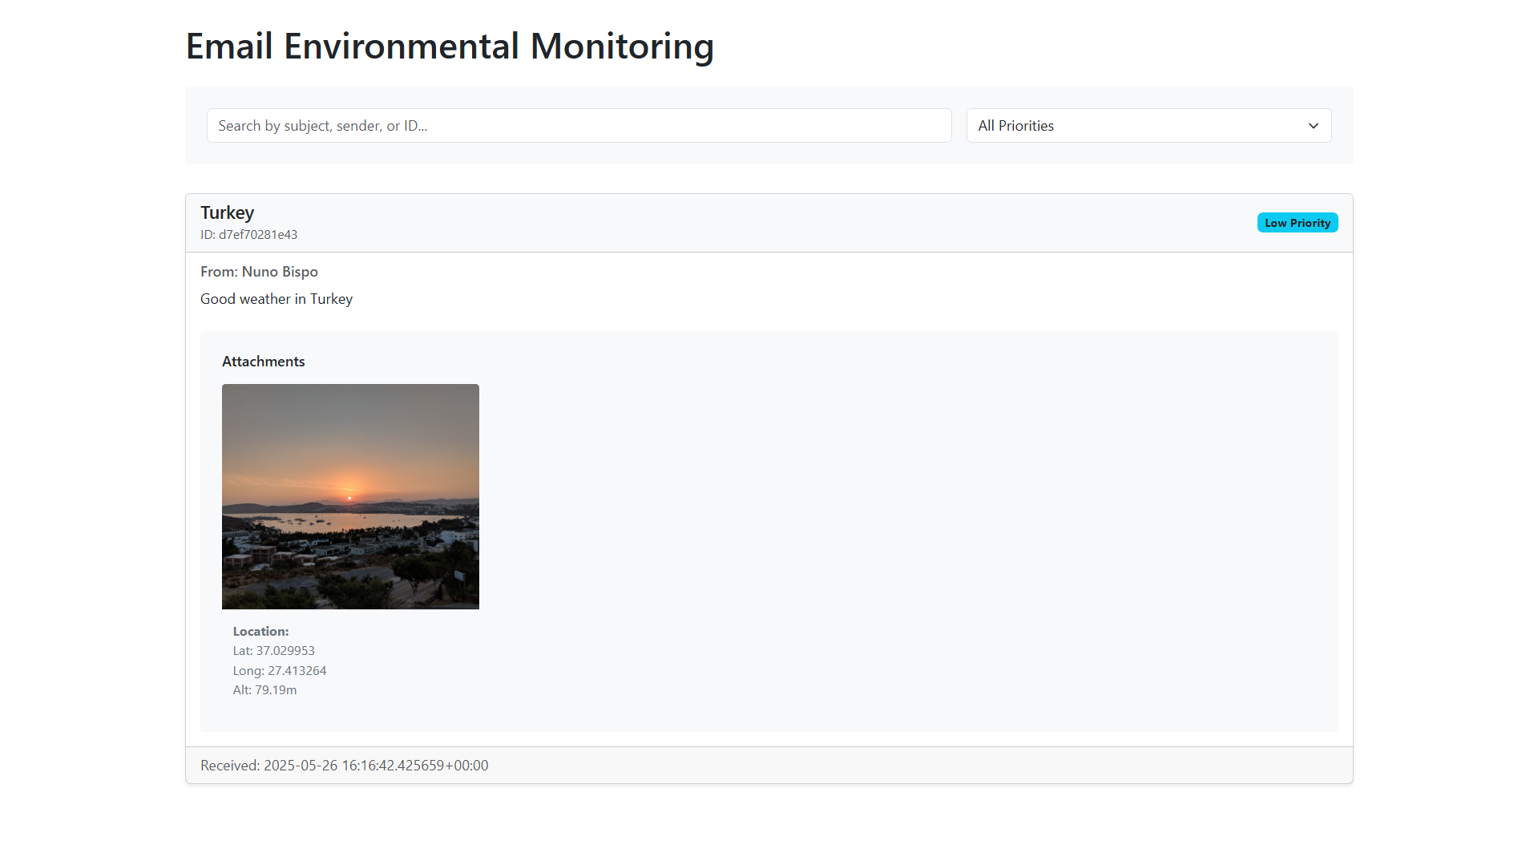Screen dimensions: 1538x865
Task: Choose a priority from the filter combo box
Action: click(x=1148, y=125)
